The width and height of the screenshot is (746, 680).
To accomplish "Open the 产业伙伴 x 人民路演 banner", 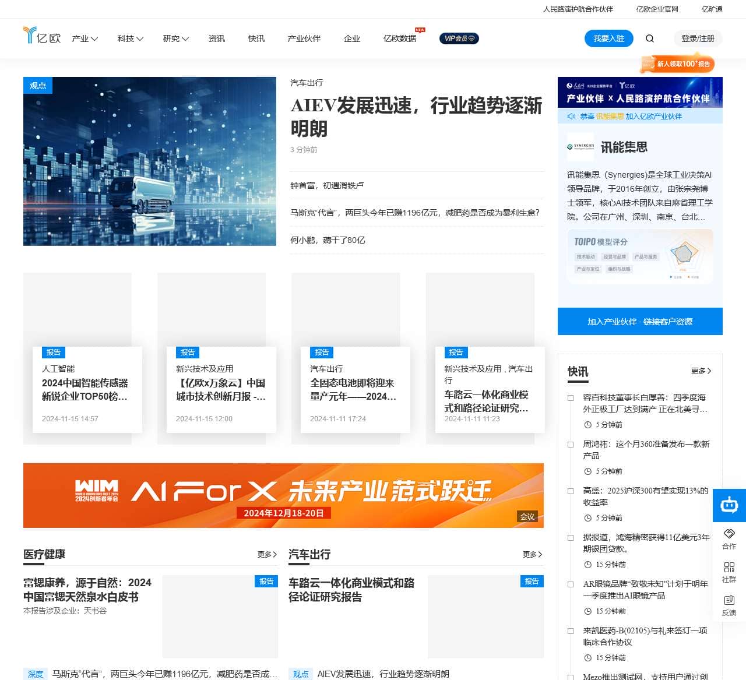I will [640, 92].
